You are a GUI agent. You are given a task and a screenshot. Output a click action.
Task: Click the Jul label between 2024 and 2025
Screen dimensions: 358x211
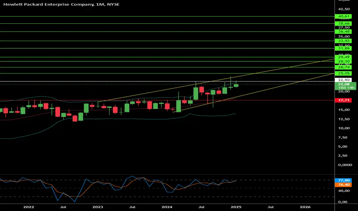click(201, 207)
